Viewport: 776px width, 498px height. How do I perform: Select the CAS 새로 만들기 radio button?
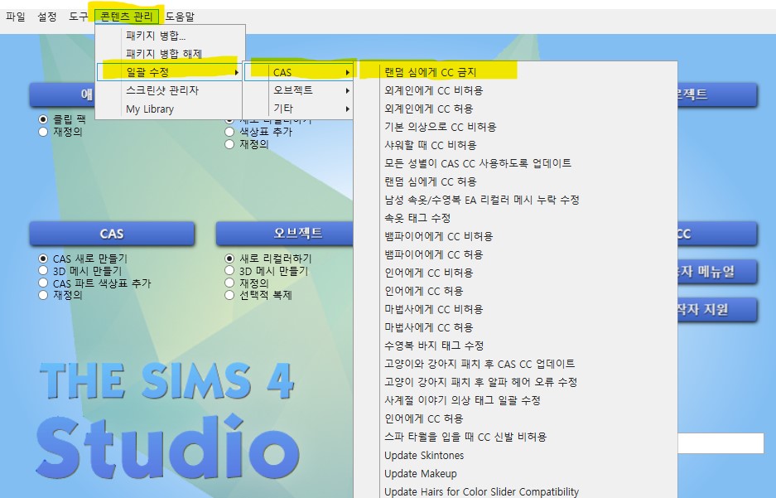click(x=43, y=259)
